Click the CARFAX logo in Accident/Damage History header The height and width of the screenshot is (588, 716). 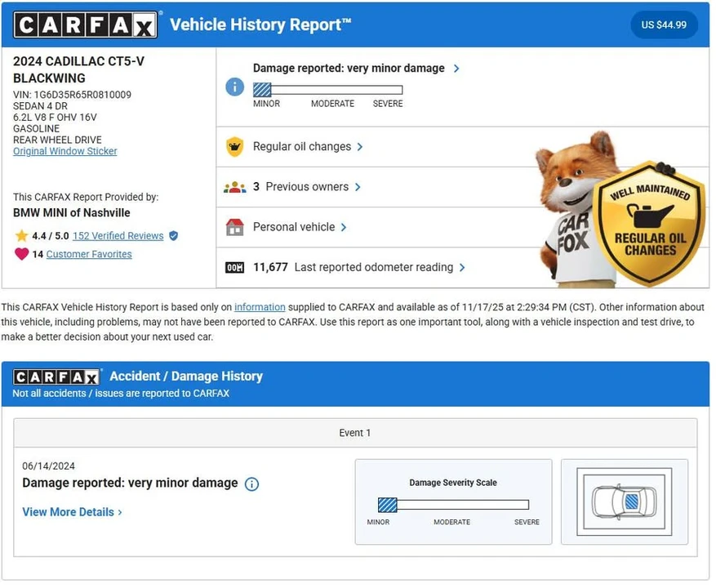tap(57, 378)
